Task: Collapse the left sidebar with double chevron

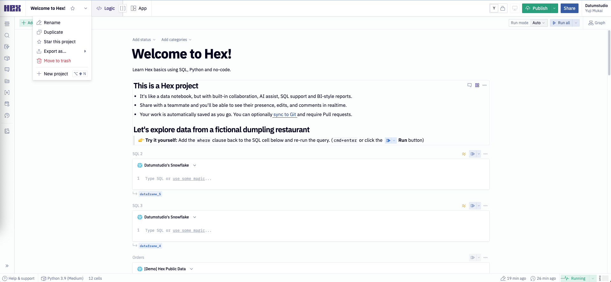Action: point(7,266)
